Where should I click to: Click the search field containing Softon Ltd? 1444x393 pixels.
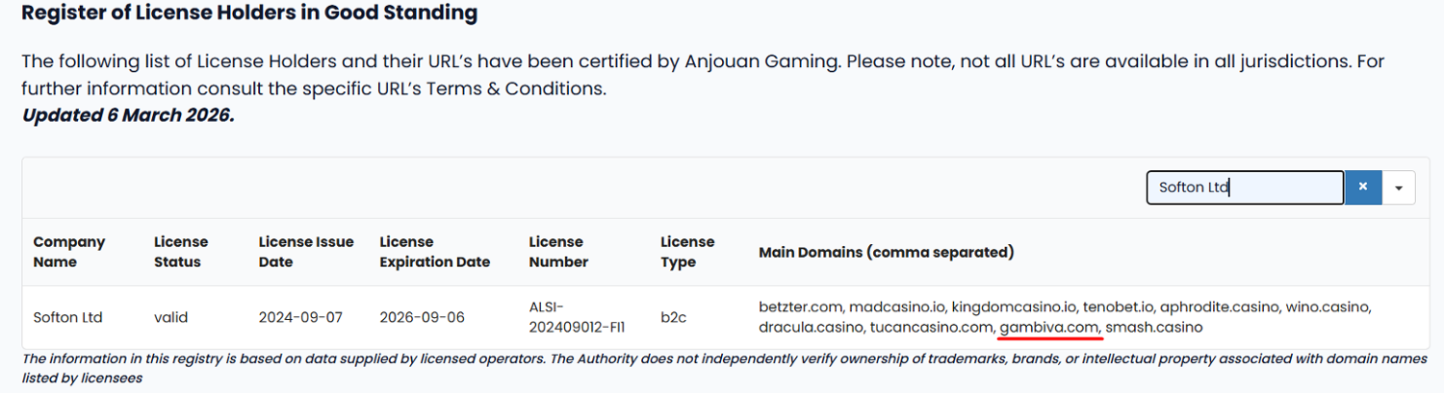[1244, 187]
